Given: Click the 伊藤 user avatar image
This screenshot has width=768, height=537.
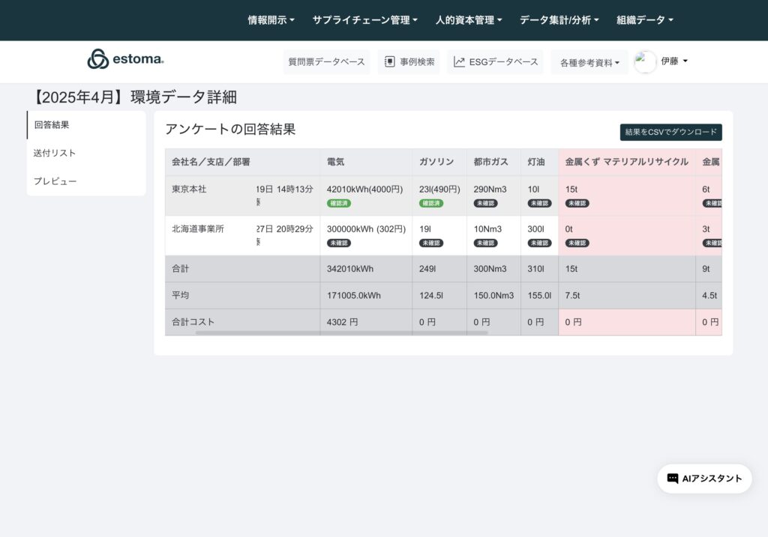Looking at the screenshot, I should tap(645, 61).
